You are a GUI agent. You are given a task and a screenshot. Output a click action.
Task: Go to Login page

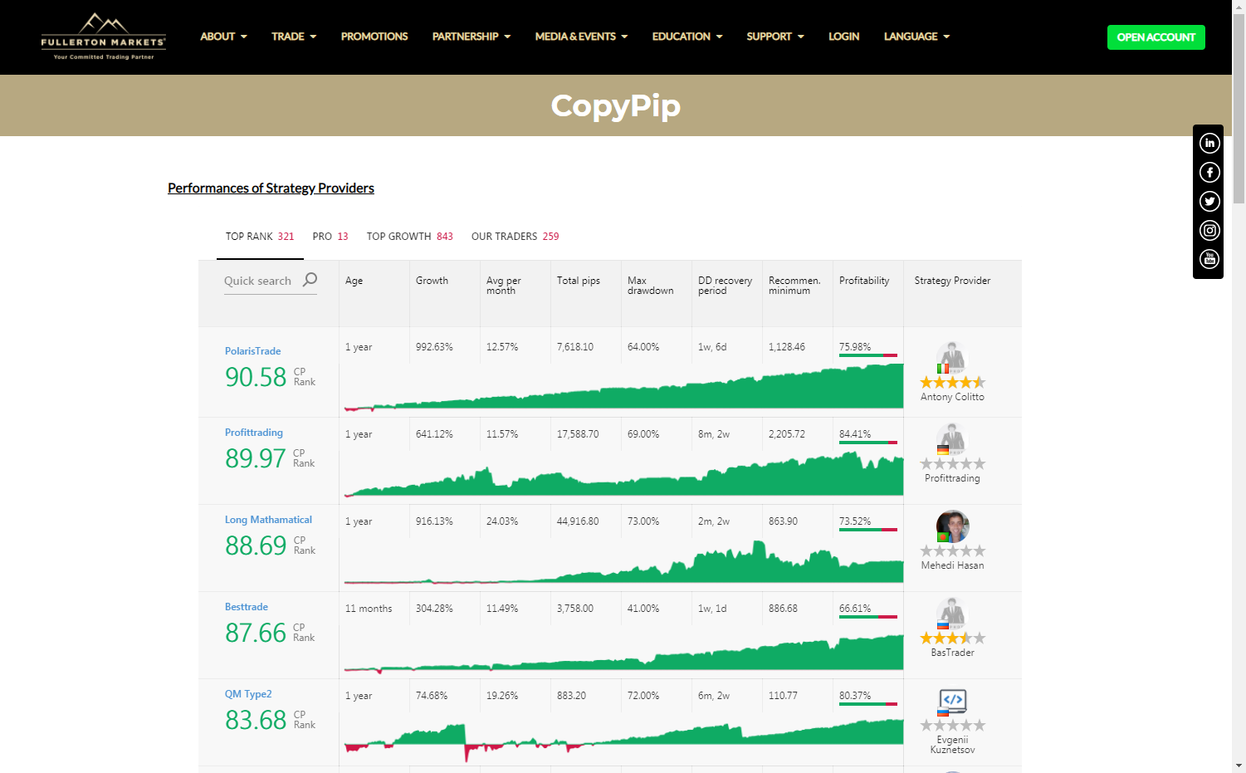(x=843, y=37)
